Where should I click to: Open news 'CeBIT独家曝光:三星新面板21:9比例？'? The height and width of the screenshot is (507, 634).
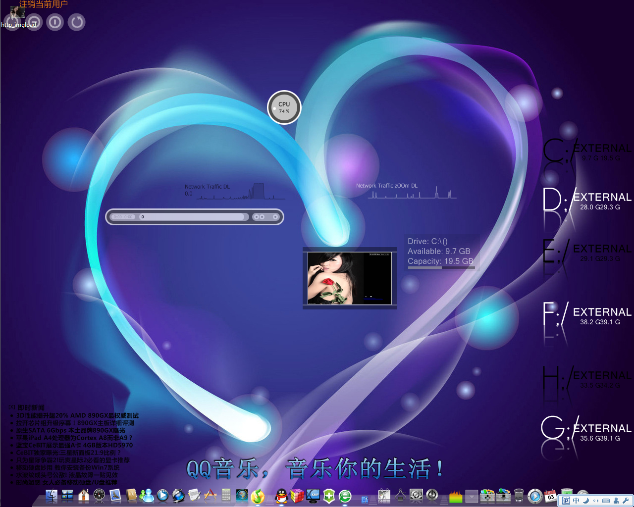pos(68,453)
